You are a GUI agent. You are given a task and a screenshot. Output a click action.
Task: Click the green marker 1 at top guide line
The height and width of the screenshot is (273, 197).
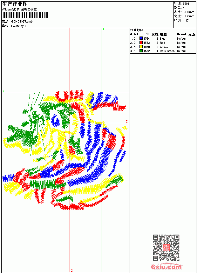coord(103,30)
